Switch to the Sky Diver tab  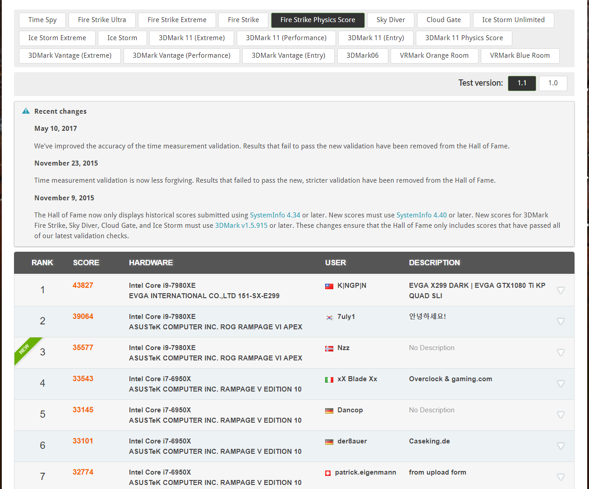pyautogui.click(x=391, y=20)
